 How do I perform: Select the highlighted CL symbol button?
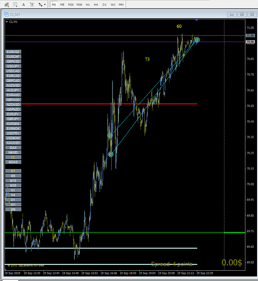(13, 157)
